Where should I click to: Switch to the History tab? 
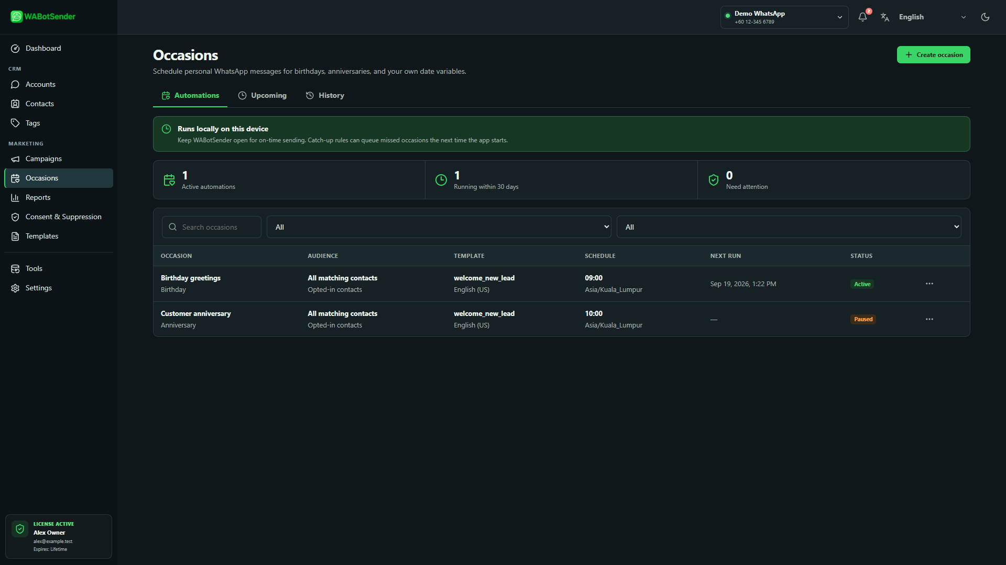click(325, 96)
